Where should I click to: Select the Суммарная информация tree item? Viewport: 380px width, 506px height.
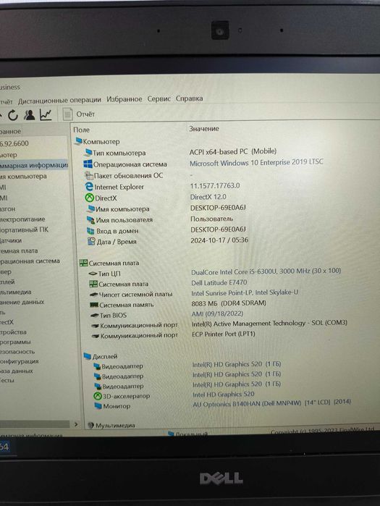pos(34,165)
